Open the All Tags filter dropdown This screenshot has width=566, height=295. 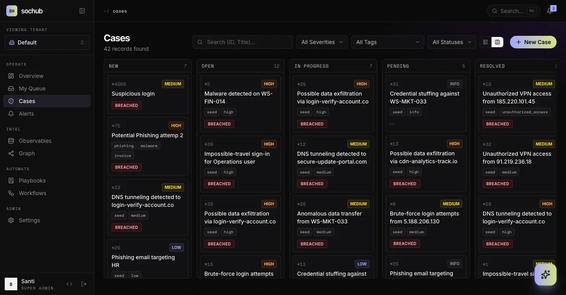point(388,42)
